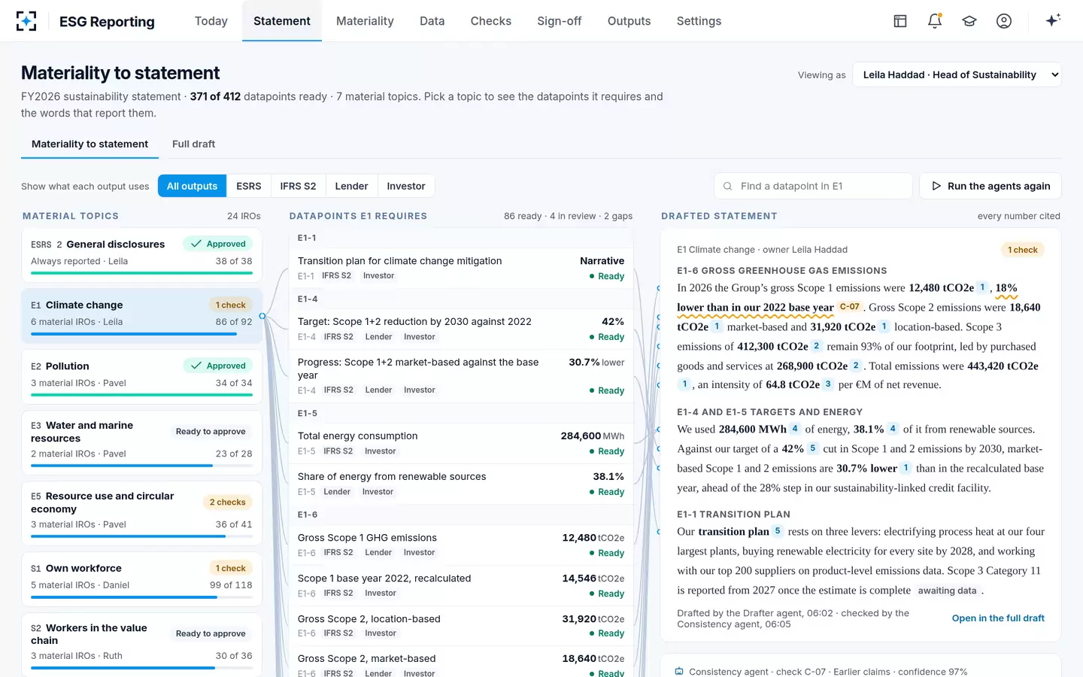Viewport: 1083px width, 677px height.
Task: Select the Materiality to statement sub-tab
Action: (89, 144)
